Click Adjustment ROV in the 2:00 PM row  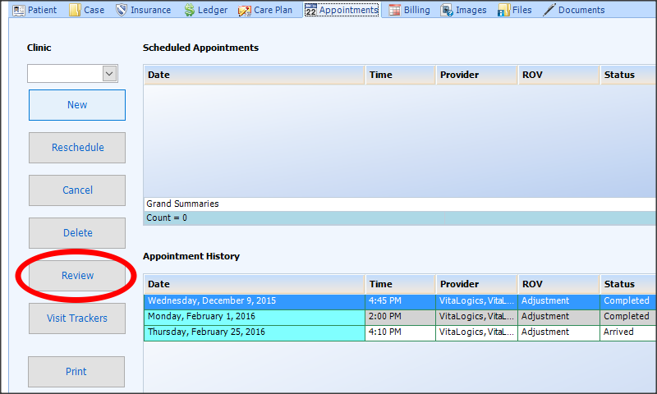pos(558,317)
